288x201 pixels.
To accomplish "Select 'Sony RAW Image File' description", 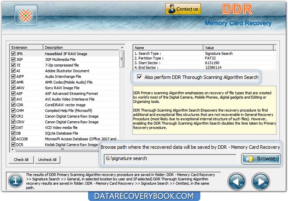I will 62,88.
